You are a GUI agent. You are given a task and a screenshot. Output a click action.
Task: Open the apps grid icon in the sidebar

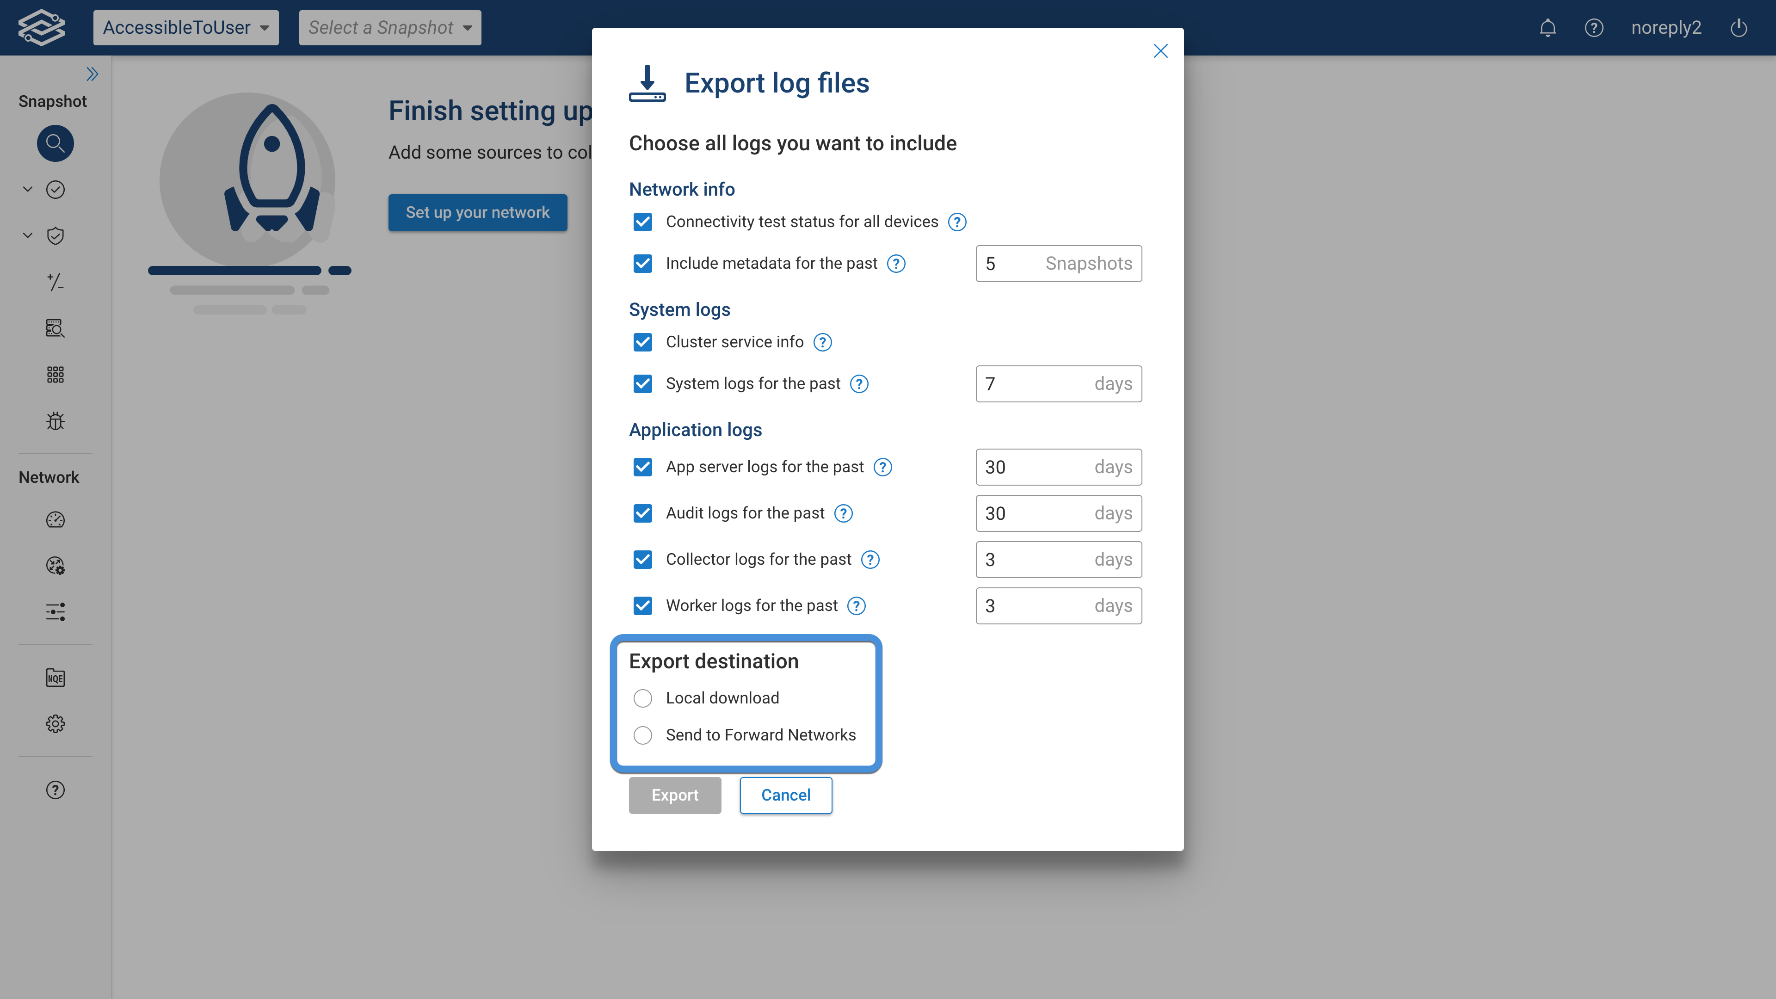click(55, 374)
